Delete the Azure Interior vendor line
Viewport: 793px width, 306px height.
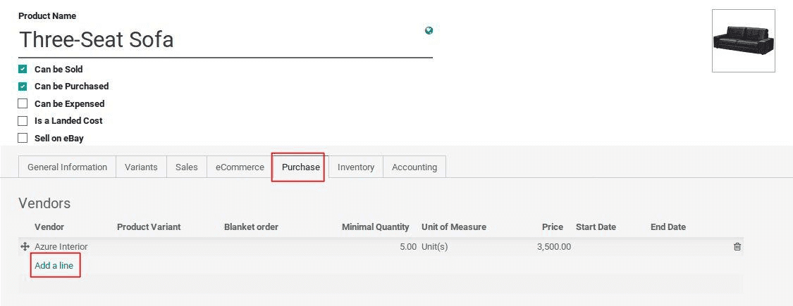pyautogui.click(x=737, y=247)
